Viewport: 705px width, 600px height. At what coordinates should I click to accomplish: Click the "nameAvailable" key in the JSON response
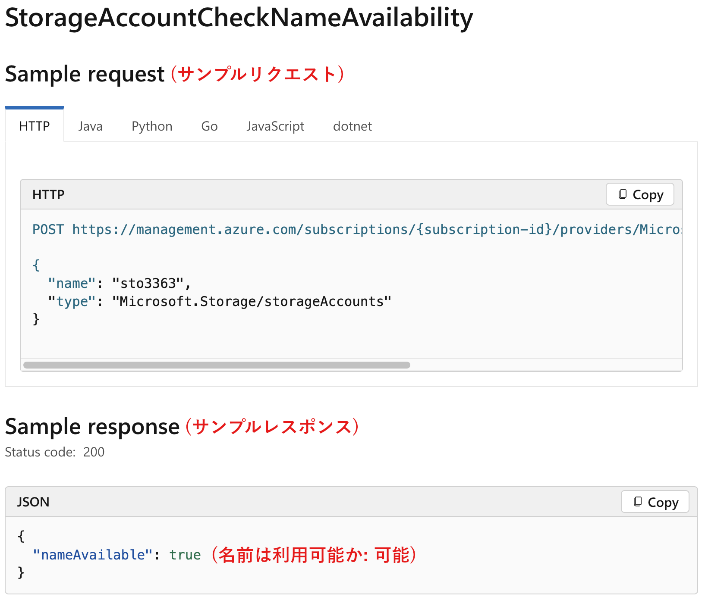[x=93, y=555]
